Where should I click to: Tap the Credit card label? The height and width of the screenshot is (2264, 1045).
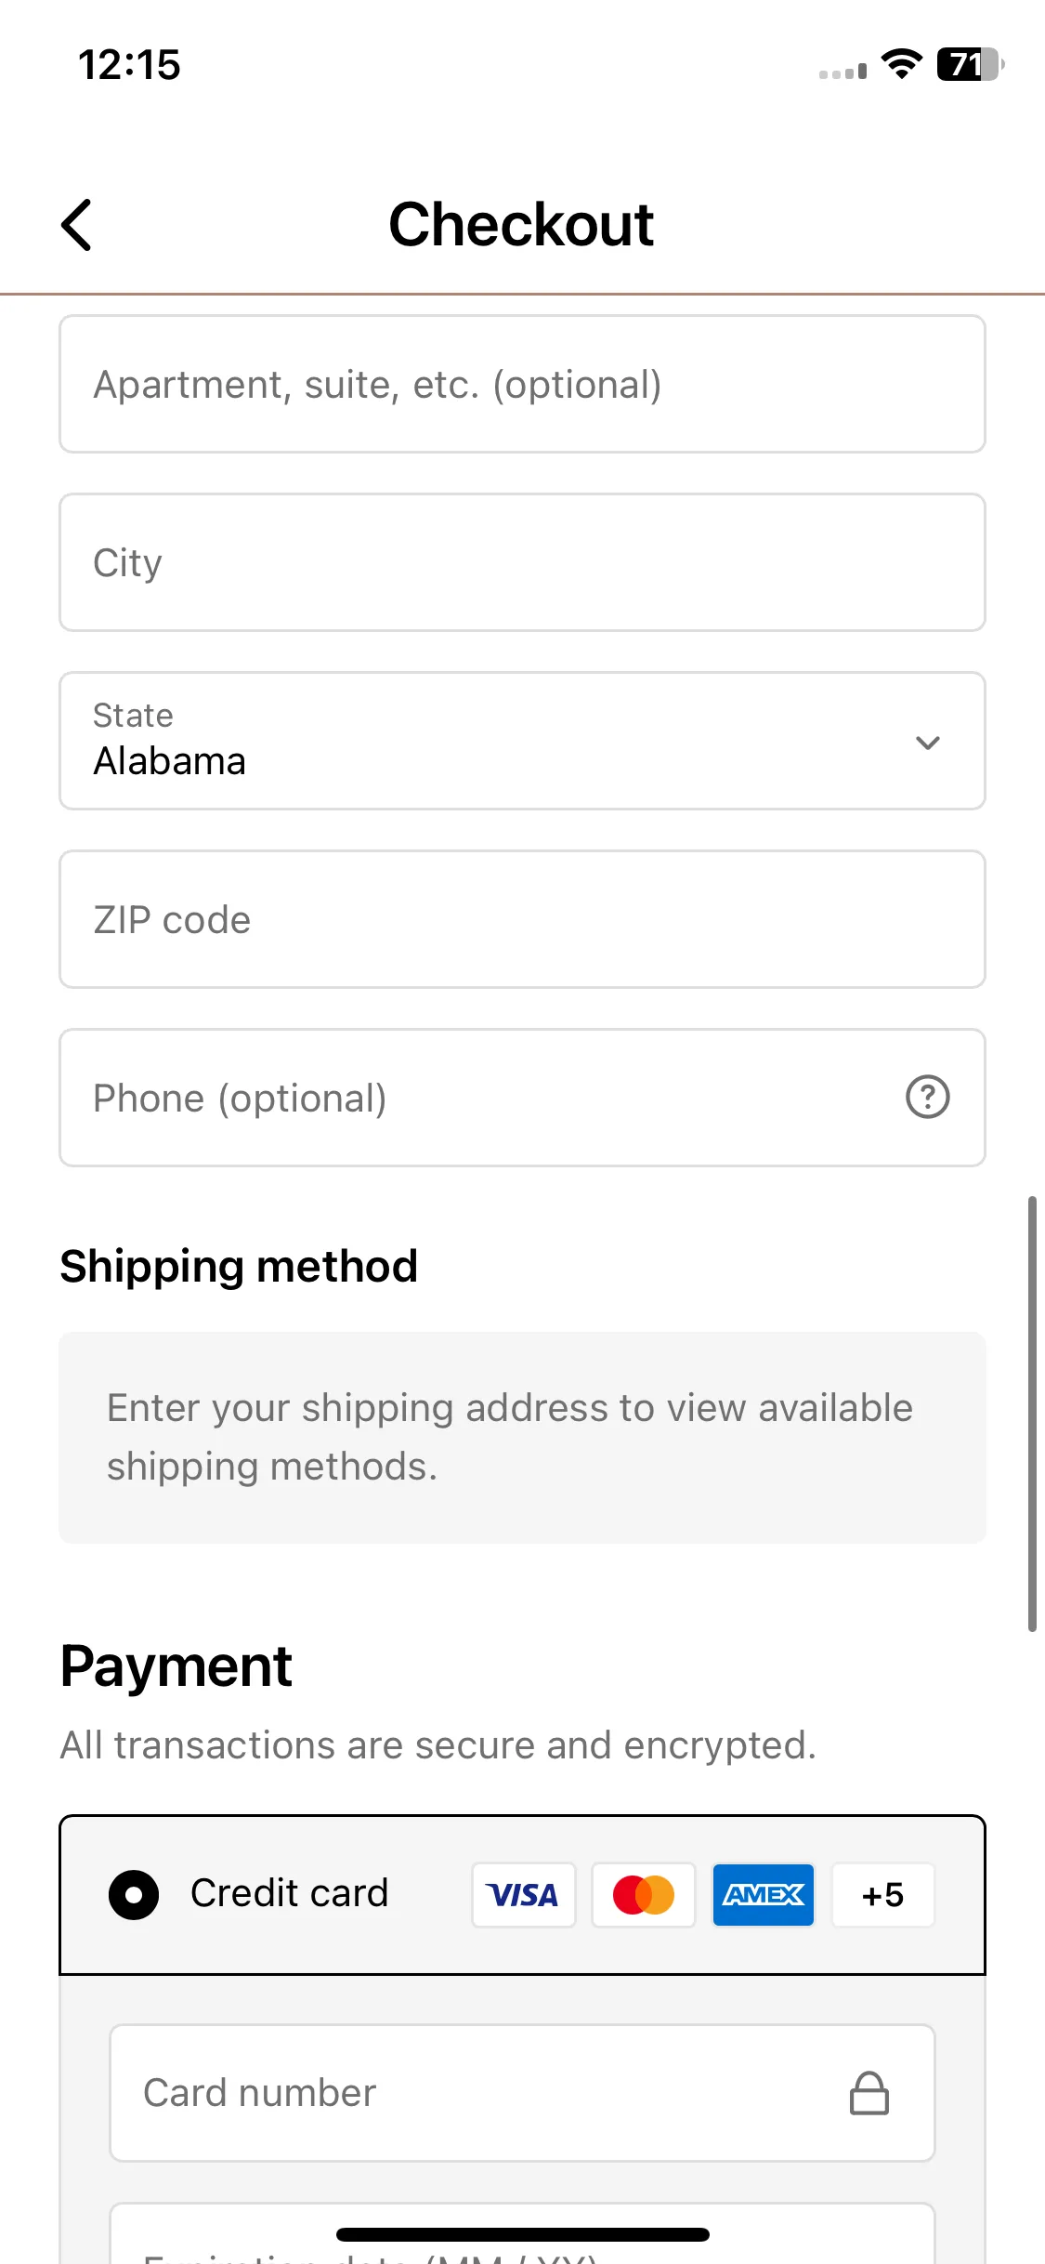(x=289, y=1893)
